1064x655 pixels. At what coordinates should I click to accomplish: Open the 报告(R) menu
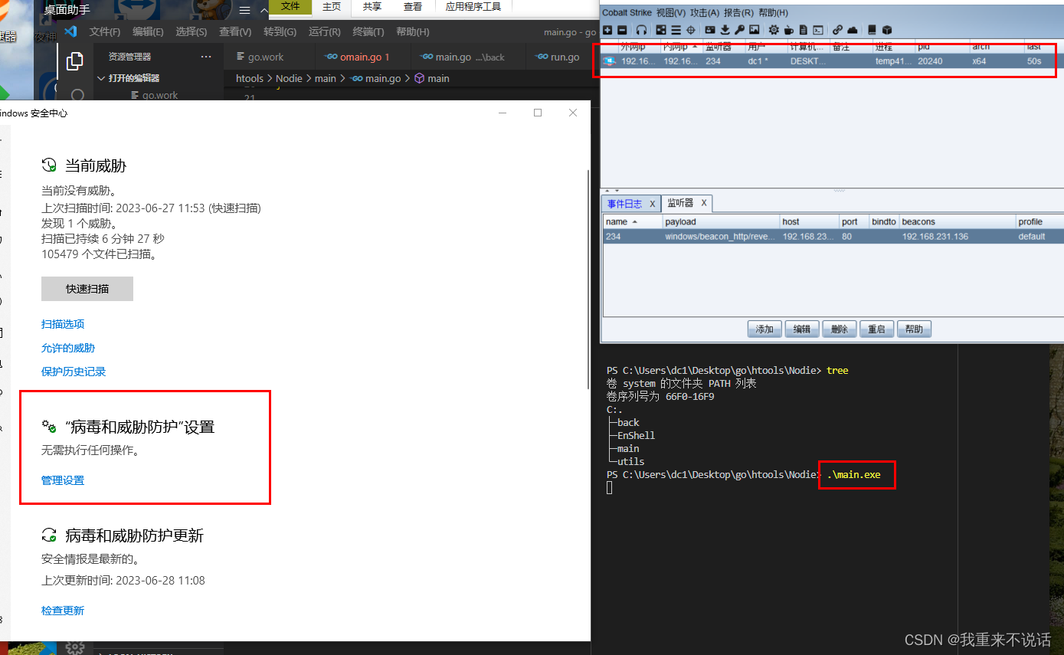[x=738, y=13]
